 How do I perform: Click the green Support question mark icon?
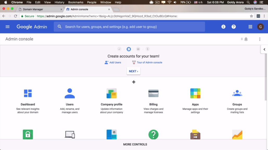pyautogui.click(x=153, y=134)
